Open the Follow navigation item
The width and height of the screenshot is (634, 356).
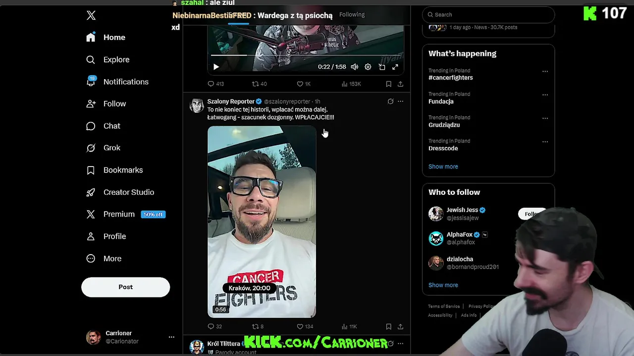tap(106, 104)
